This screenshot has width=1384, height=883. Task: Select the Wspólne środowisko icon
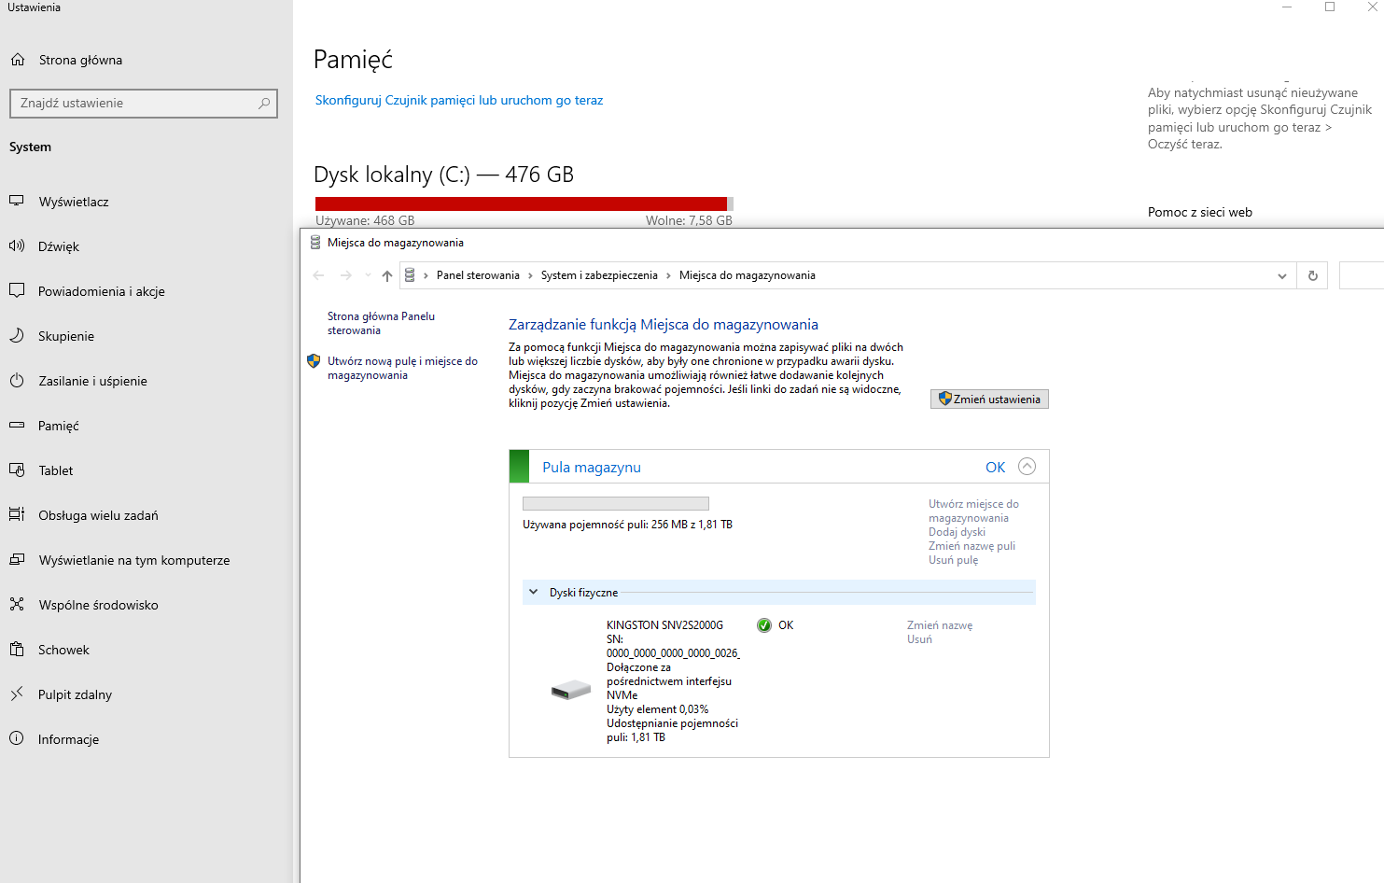(x=17, y=605)
